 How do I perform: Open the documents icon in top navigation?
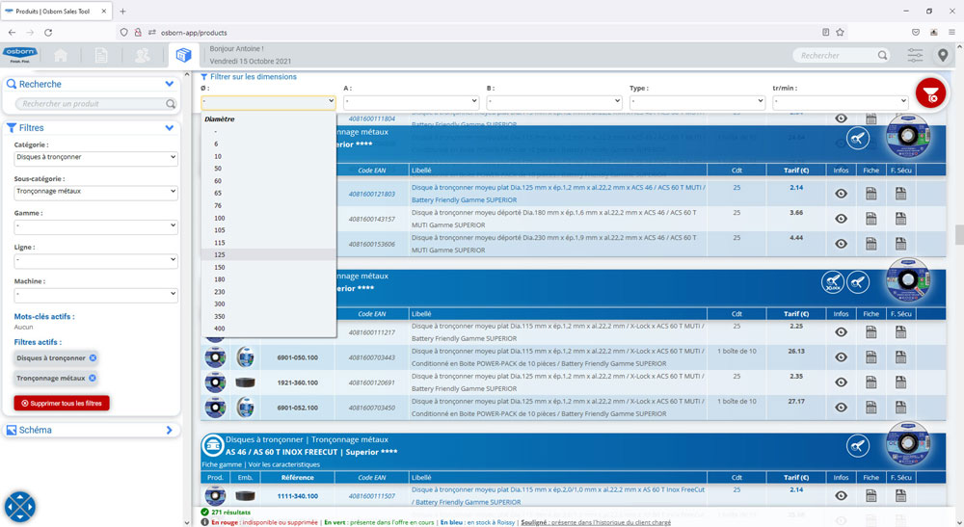(x=101, y=56)
